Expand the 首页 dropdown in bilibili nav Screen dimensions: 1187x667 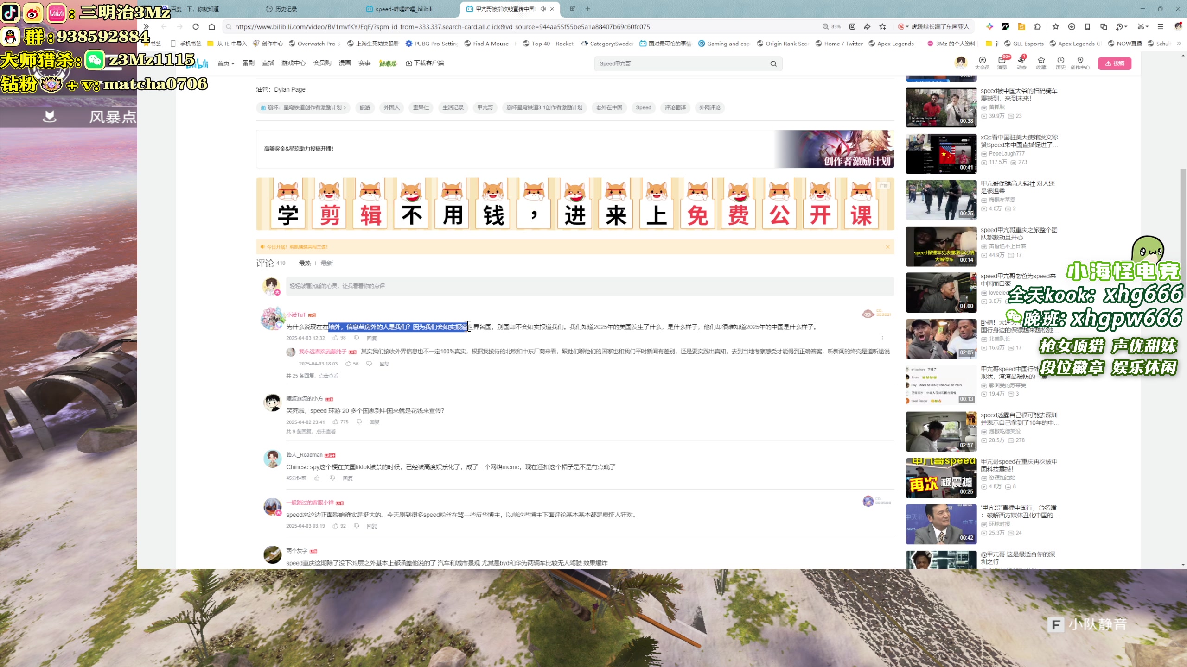pos(226,63)
